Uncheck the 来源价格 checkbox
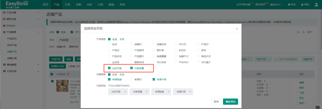This screenshot has height=109, width=322. click(154, 79)
